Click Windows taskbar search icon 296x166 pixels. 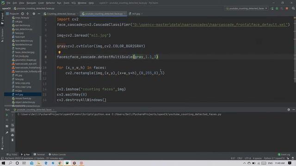(x=10, y=163)
